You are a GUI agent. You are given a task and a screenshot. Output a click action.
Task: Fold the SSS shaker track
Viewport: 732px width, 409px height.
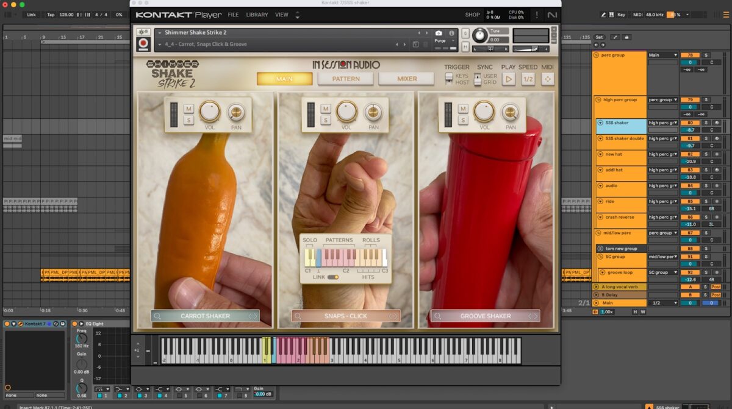click(600, 123)
